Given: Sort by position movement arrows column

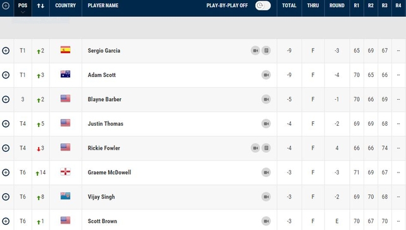Looking at the screenshot, I should pyautogui.click(x=40, y=6).
